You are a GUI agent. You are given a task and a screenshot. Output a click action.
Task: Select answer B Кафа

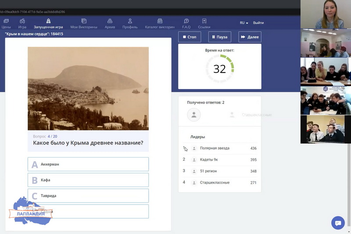[88, 180]
